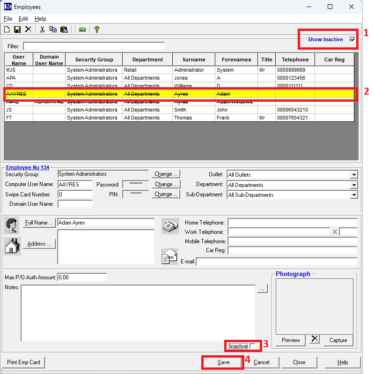
Task: Click Change next to Password
Action: pos(166,184)
